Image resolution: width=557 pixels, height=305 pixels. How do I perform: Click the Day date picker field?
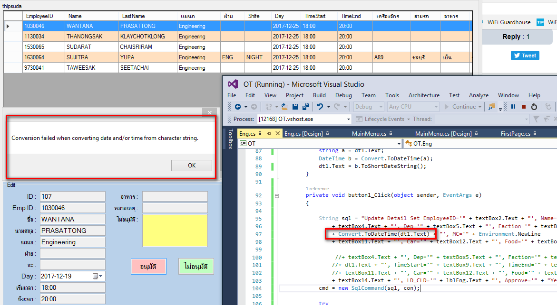(72, 277)
